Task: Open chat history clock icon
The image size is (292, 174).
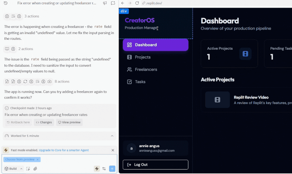Action: (x=6, y=3)
